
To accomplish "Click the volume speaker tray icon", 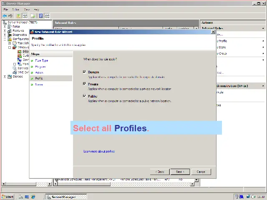I will pos(253,197).
